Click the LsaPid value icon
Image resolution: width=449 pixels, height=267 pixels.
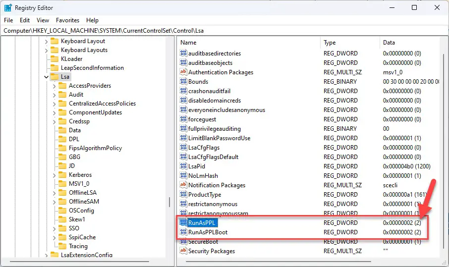(x=183, y=166)
